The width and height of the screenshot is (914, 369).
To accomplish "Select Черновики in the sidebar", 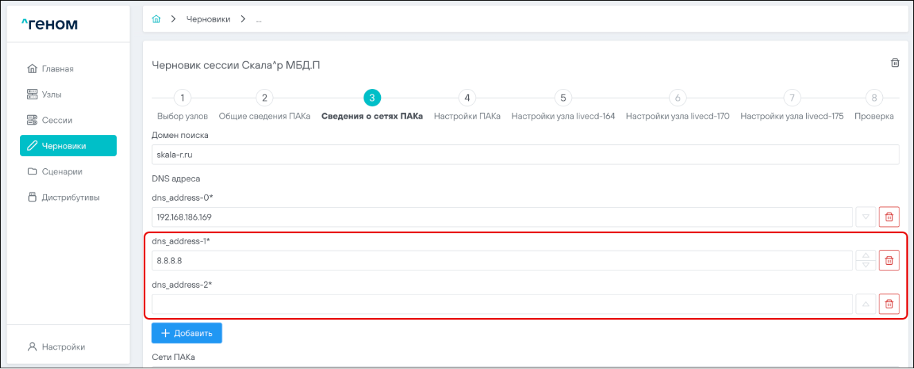I will pyautogui.click(x=68, y=146).
